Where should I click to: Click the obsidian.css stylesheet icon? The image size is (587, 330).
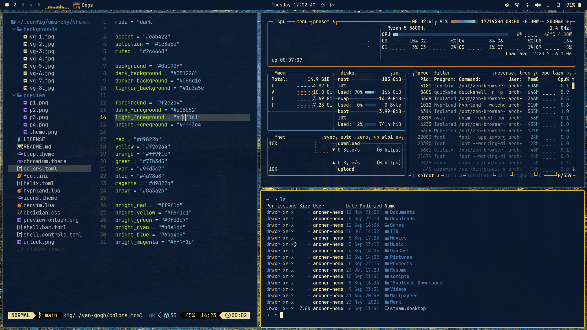19,213
